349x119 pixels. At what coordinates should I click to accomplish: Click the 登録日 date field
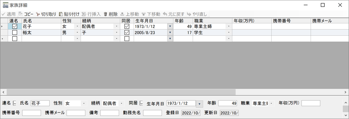coord(191,113)
